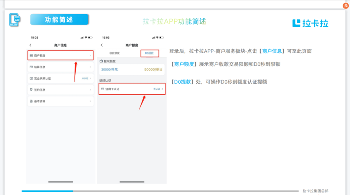This screenshot has height=195, width=350.
Task: Click the blue 【D0提款】 text
Action: pos(182,82)
